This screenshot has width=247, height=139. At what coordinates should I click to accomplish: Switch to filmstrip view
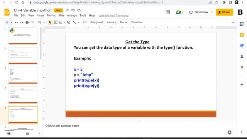(x=9, y=134)
